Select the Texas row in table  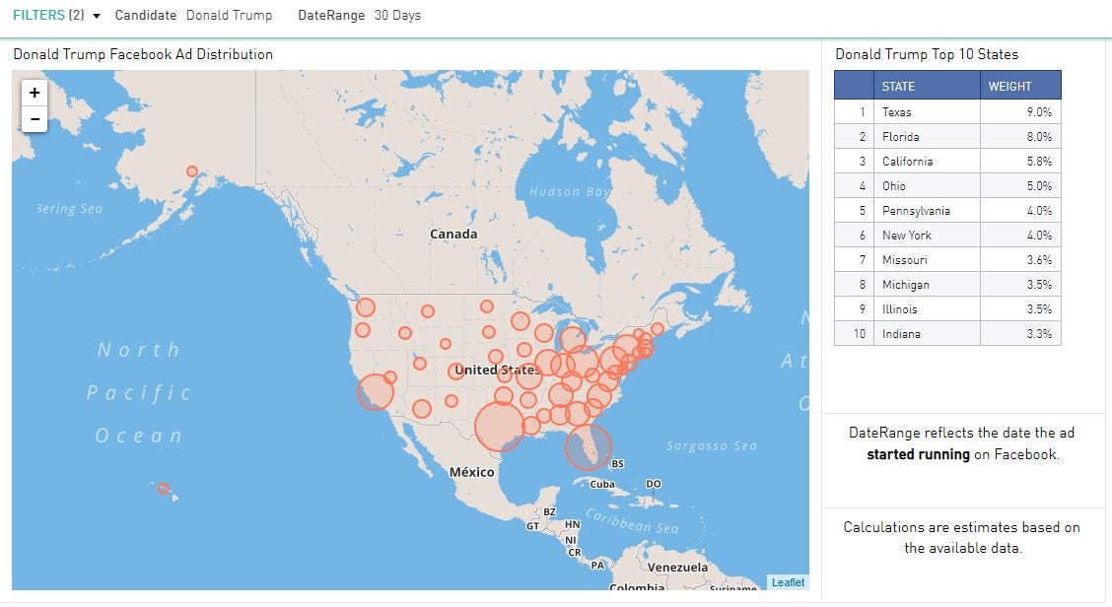947,112
